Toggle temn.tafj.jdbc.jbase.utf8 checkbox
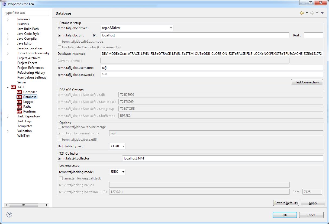This screenshot has height=224, width=329. point(60,140)
